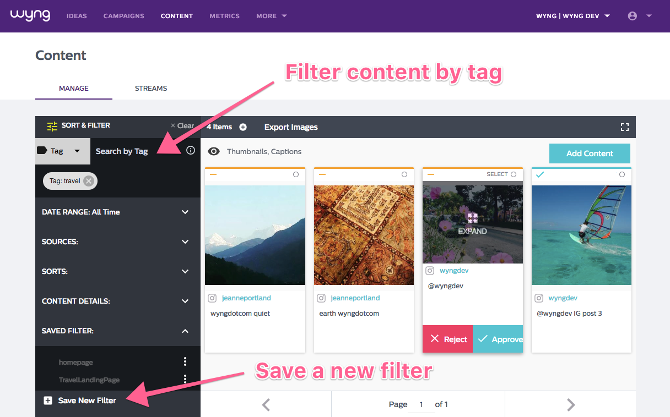Image resolution: width=670 pixels, height=417 pixels.
Task: Click the eye icon for display options
Action: coord(214,151)
